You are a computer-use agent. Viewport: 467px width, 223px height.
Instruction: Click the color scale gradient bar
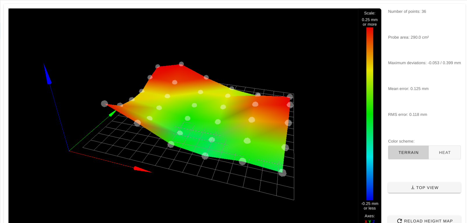point(370,114)
